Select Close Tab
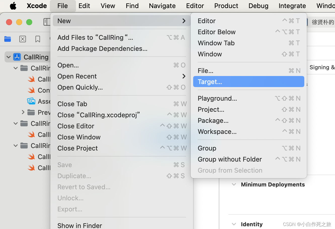Viewport: 335px width, 229px height. 122,104
